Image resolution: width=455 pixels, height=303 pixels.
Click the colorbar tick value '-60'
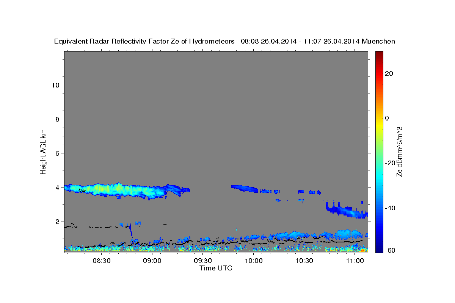coord(390,250)
